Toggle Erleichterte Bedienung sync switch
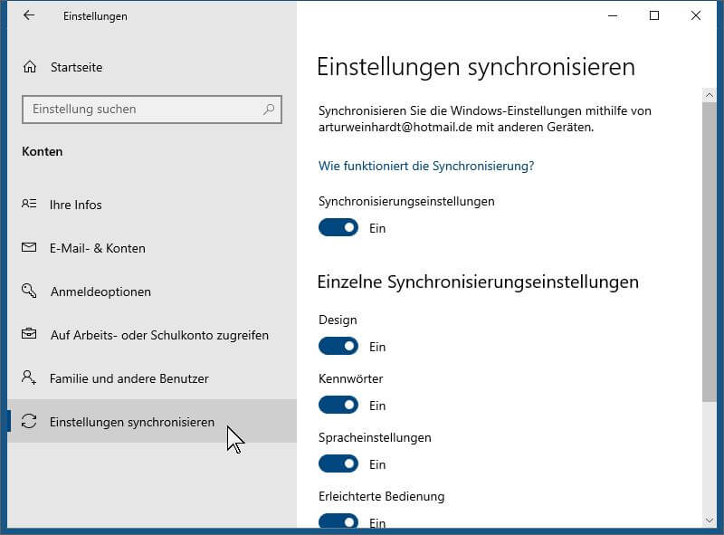 point(338,521)
